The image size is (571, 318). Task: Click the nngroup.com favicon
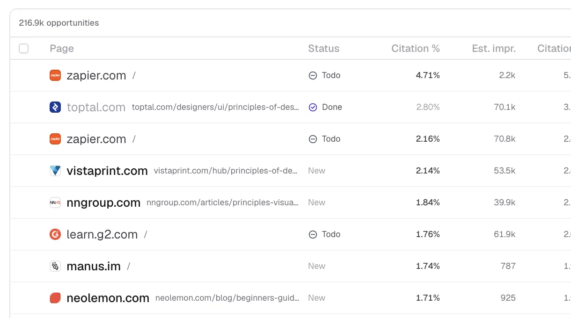(55, 202)
